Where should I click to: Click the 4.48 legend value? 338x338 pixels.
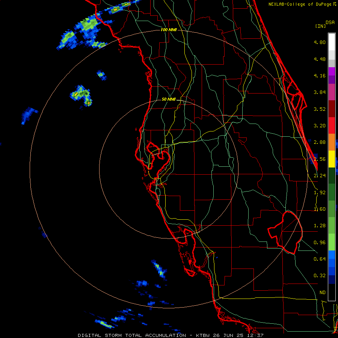(x=320, y=59)
